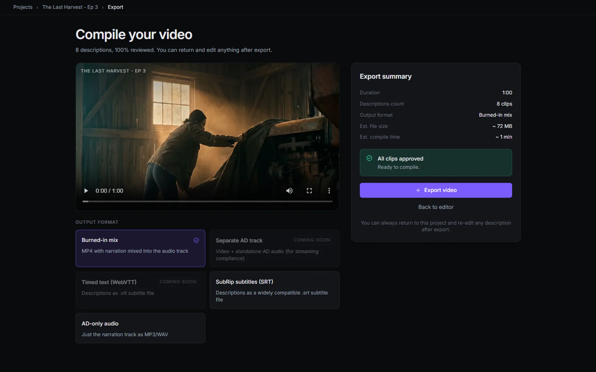Click the 8 clips count value
The image size is (596, 372).
click(x=504, y=104)
